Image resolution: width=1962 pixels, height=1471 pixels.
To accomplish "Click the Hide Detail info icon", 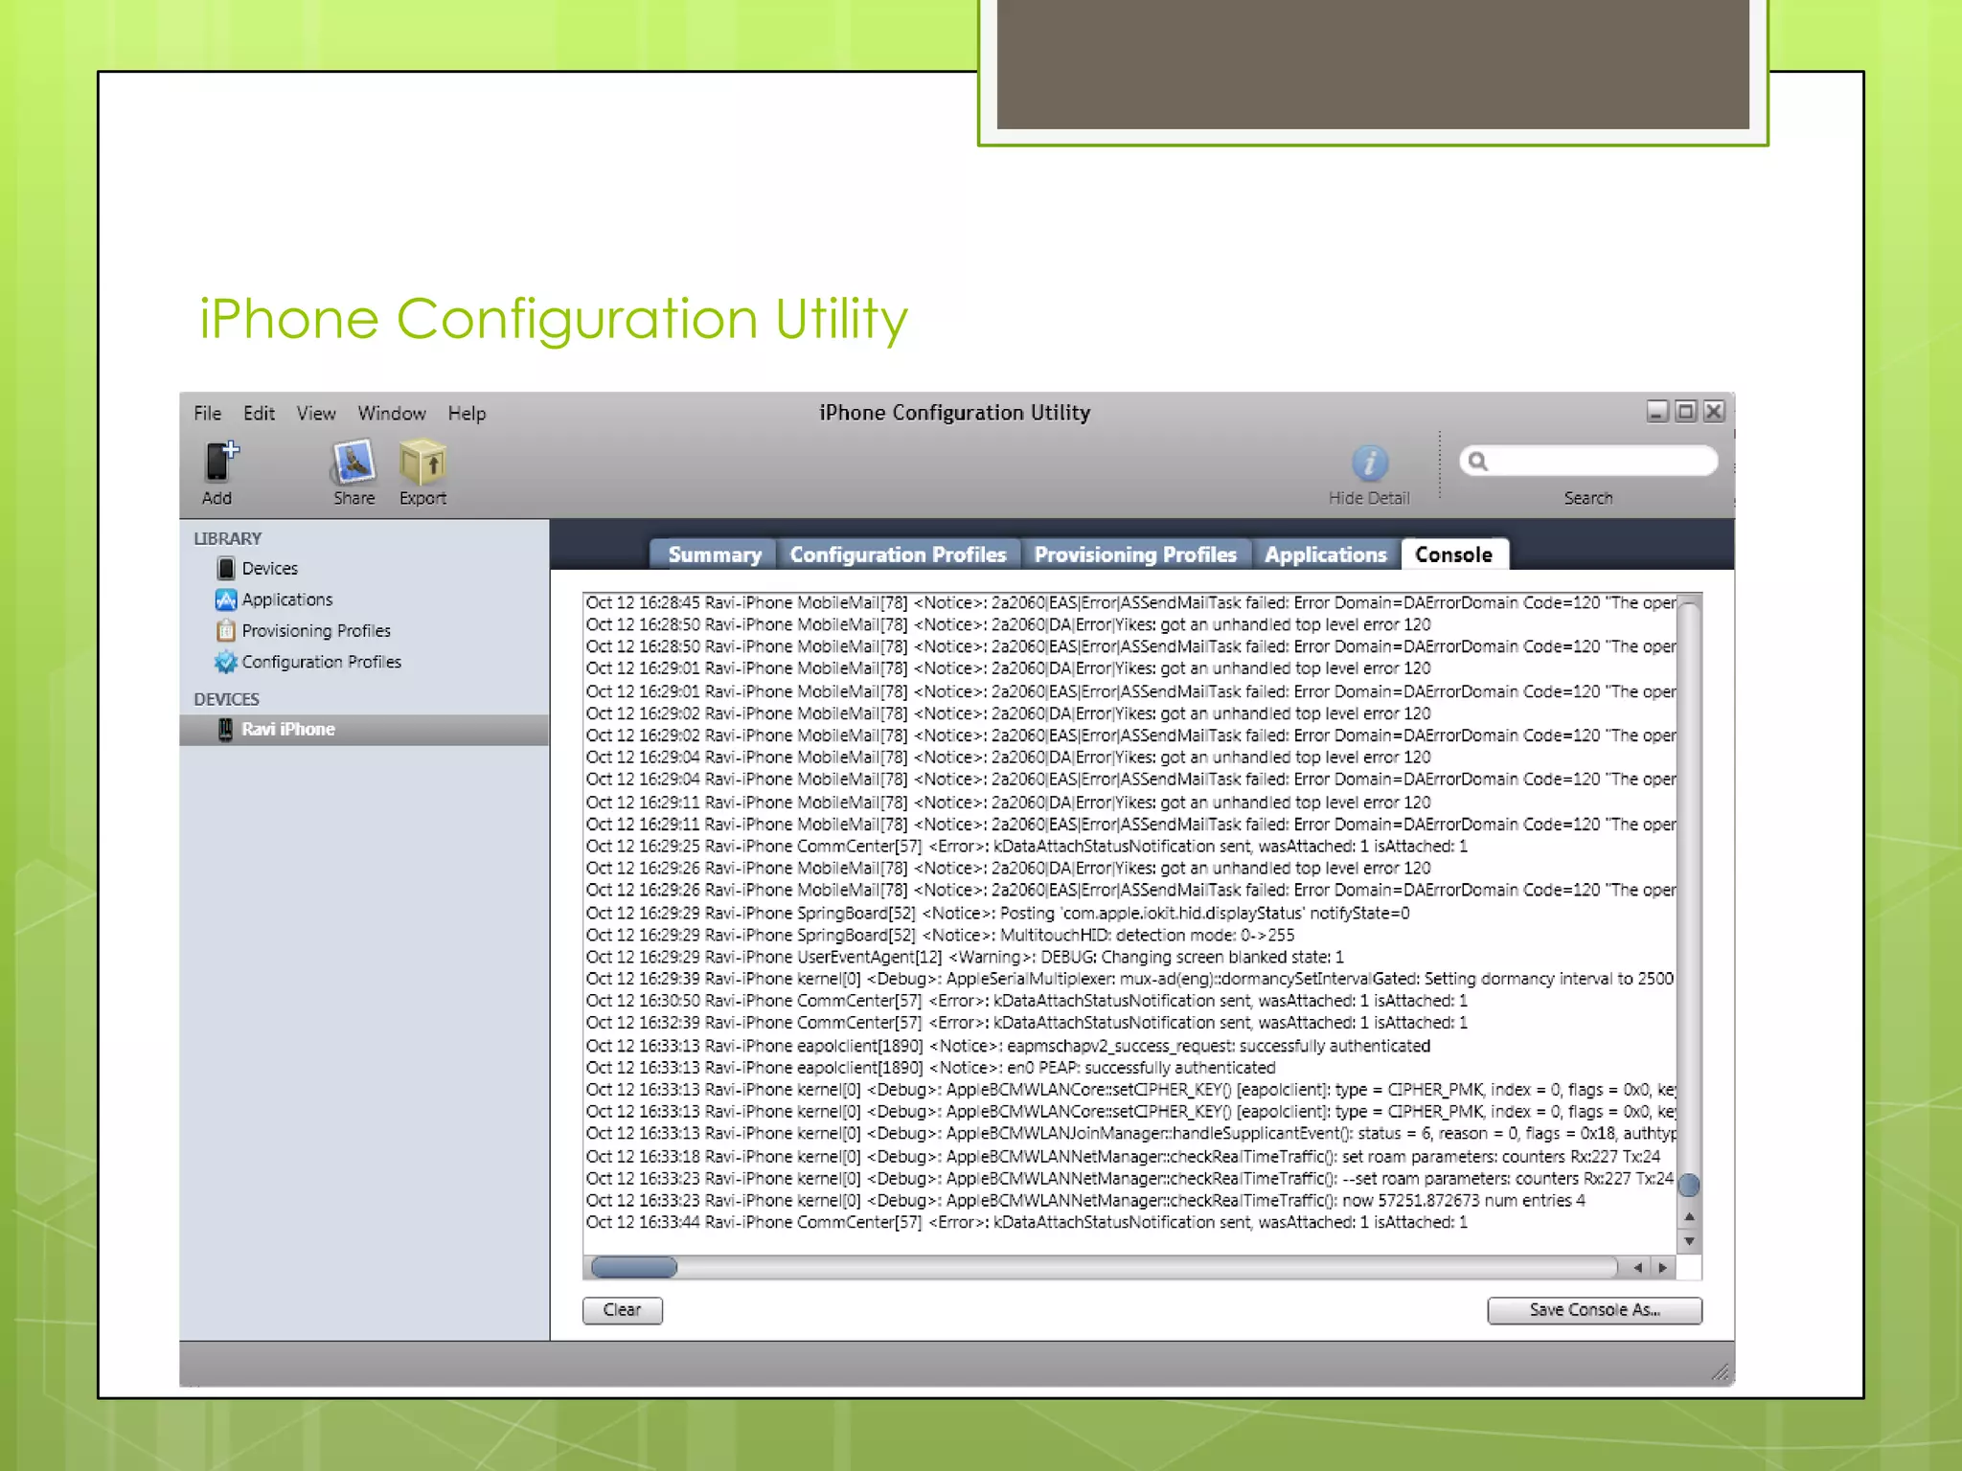I will pos(1369,463).
